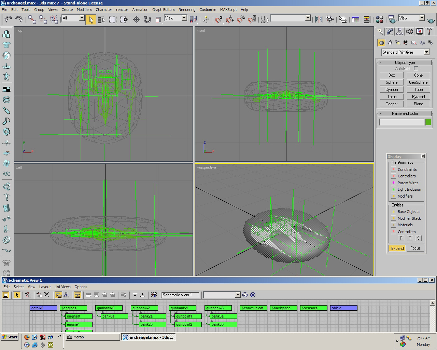Toggle 3D Snaps magnet icon

pyautogui.click(x=219, y=19)
